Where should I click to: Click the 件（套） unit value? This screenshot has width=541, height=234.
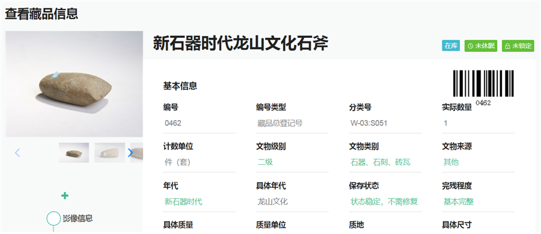(178, 162)
